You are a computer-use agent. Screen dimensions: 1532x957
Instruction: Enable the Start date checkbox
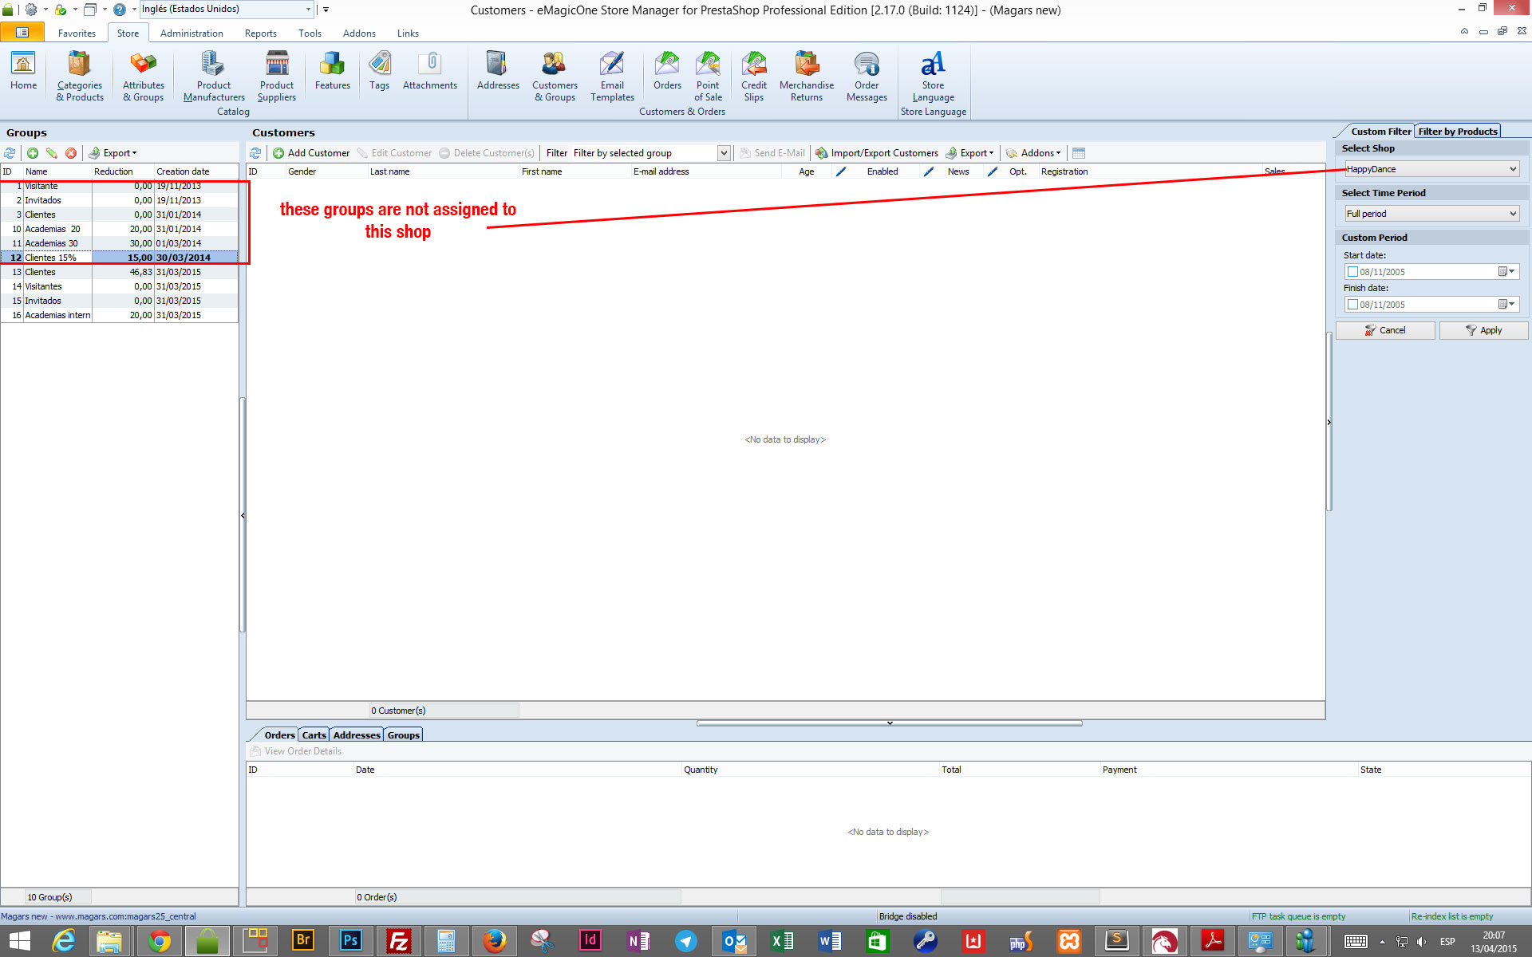click(1352, 272)
